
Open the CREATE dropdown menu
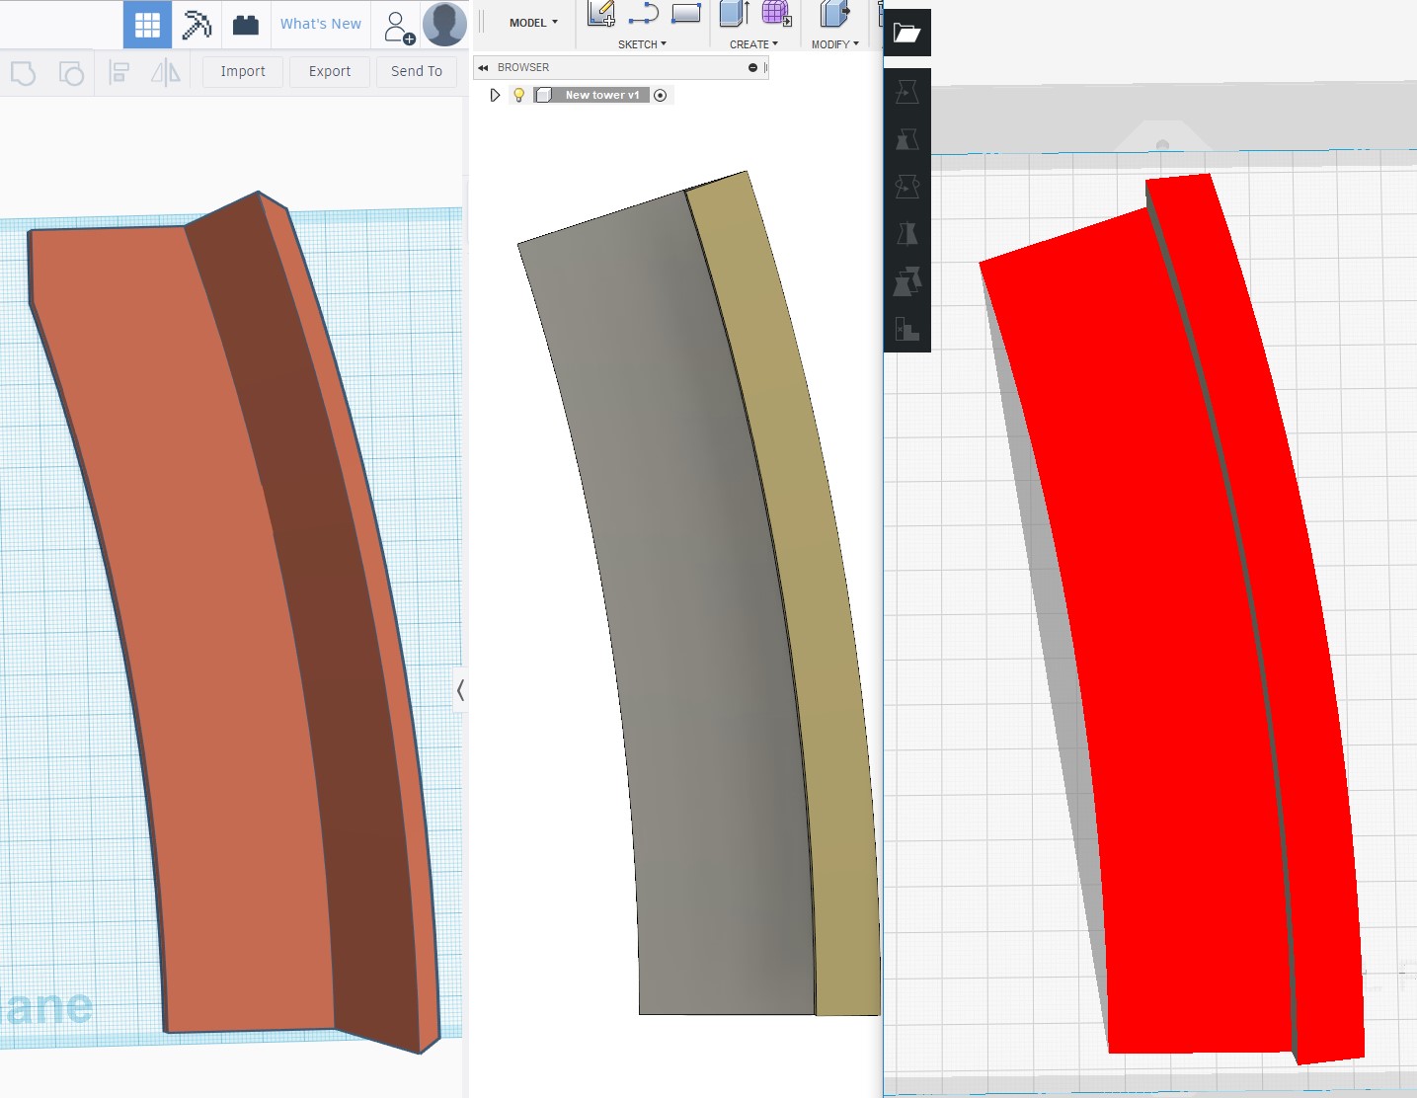[x=752, y=43]
